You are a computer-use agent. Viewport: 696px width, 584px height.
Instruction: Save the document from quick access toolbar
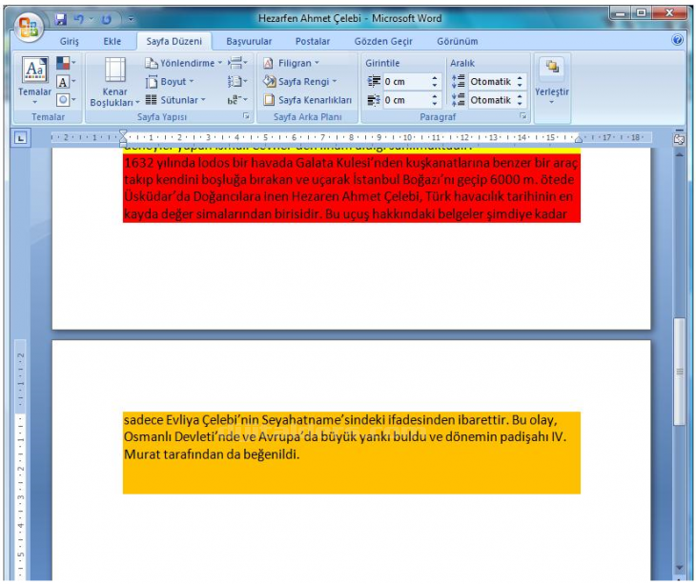[x=61, y=19]
